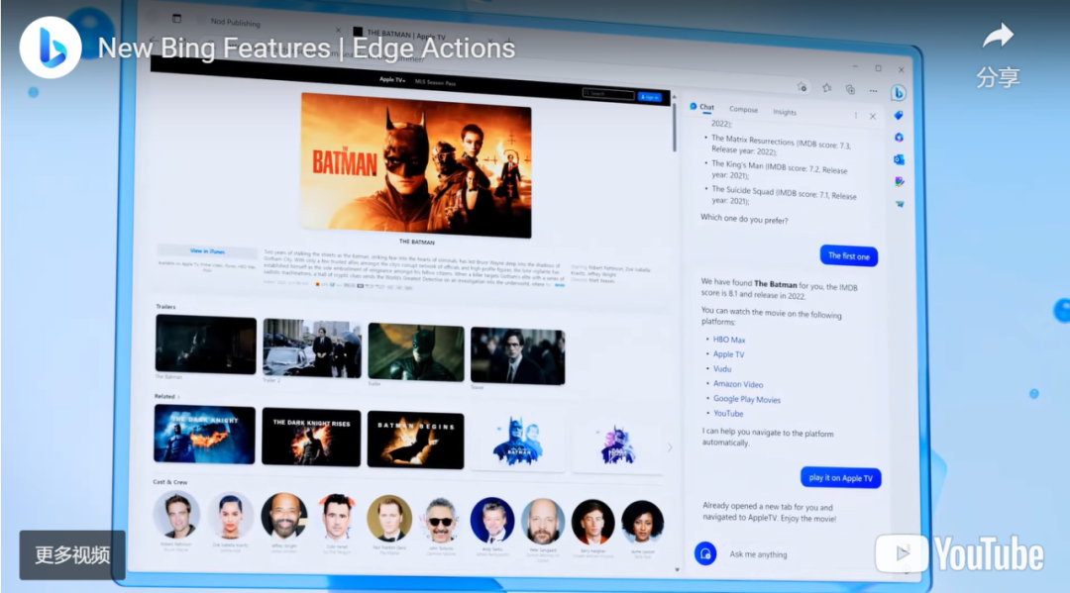Open the collections icon in Edge toolbar
The image size is (1070, 593).
pyautogui.click(x=850, y=89)
